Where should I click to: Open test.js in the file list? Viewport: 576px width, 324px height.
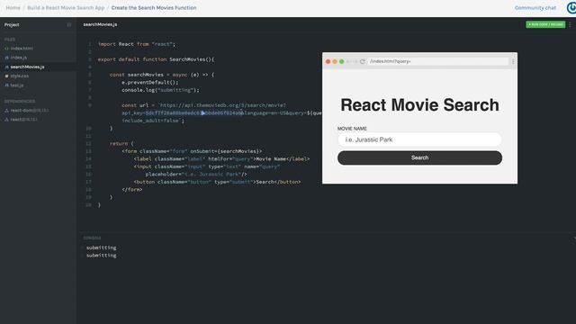click(17, 85)
